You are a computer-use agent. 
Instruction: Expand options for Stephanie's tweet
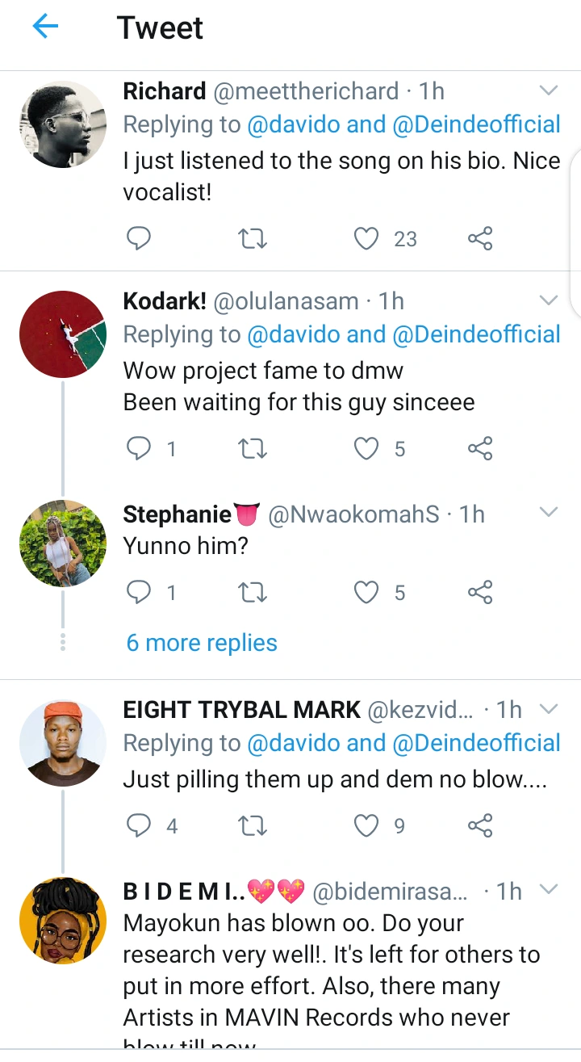pyautogui.click(x=549, y=513)
